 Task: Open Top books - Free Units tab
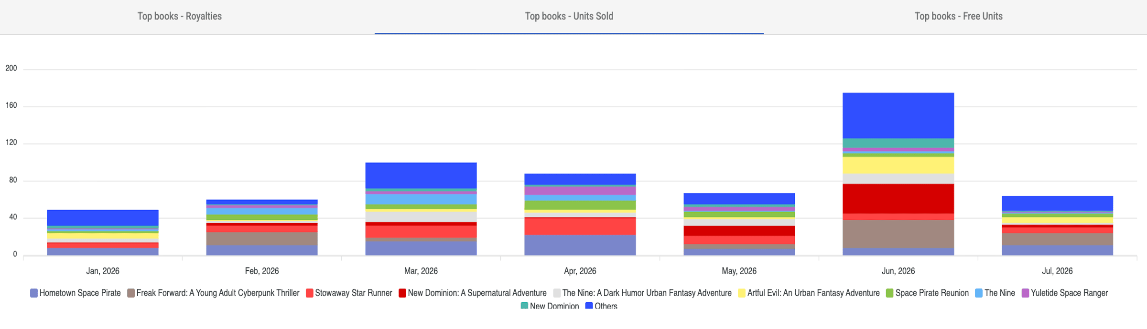(x=959, y=16)
